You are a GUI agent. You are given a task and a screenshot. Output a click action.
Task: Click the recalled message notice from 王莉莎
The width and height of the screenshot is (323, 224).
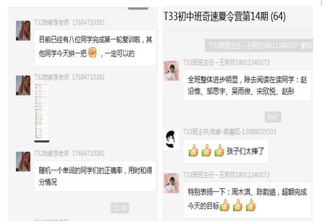pyautogui.click(x=259, y=45)
